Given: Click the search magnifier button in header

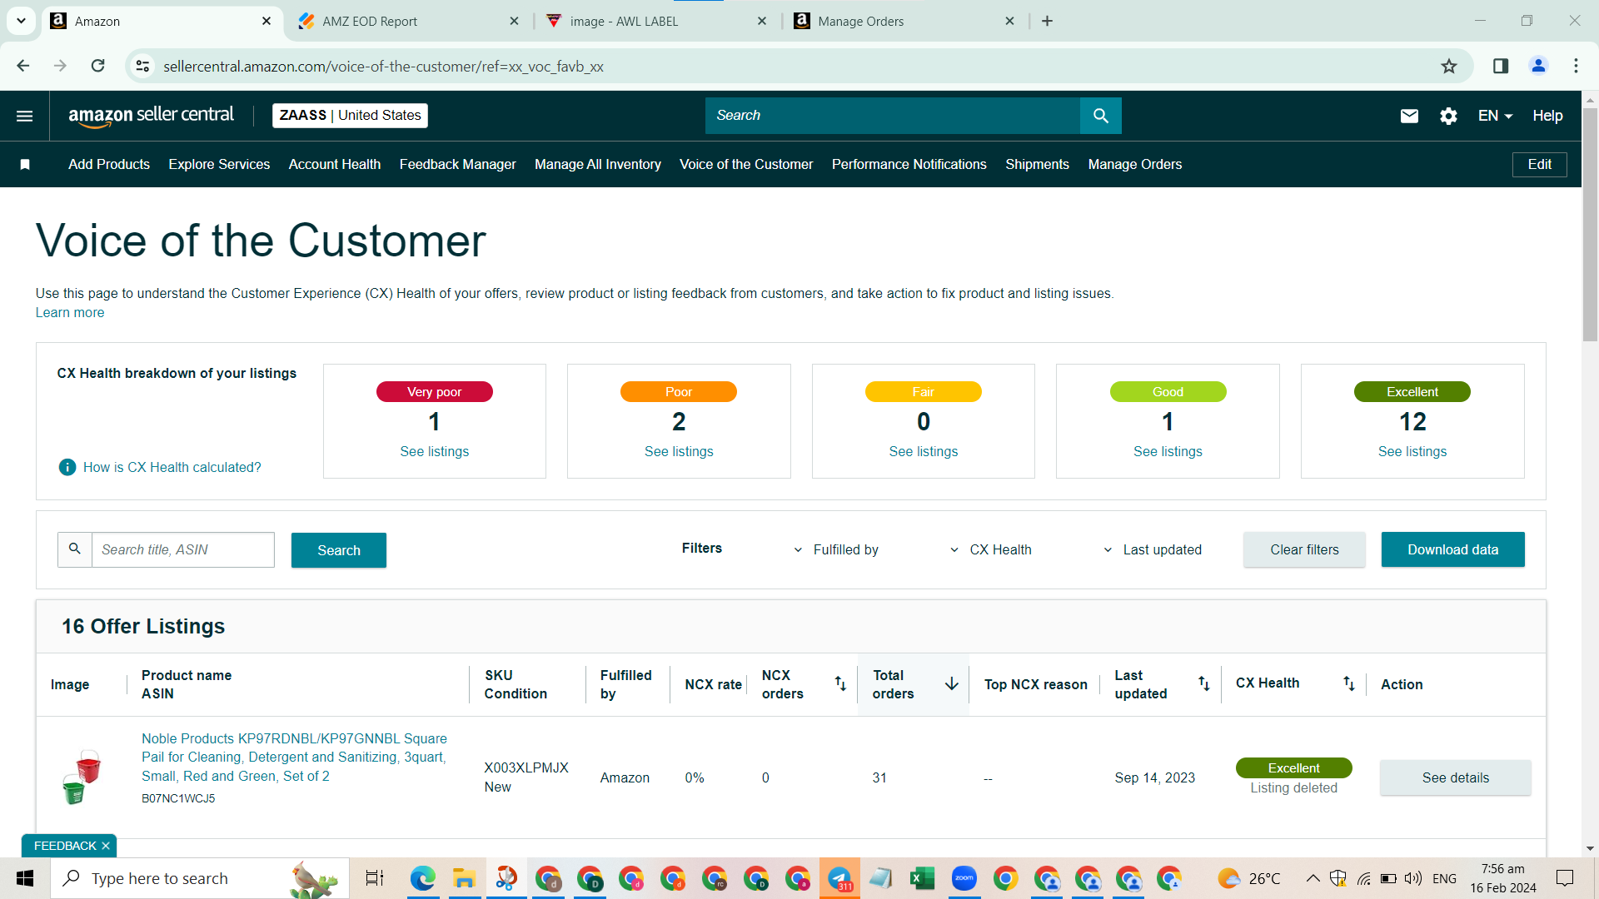Looking at the screenshot, I should pos(1100,116).
